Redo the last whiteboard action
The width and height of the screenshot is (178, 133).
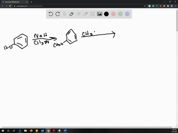[57, 14]
